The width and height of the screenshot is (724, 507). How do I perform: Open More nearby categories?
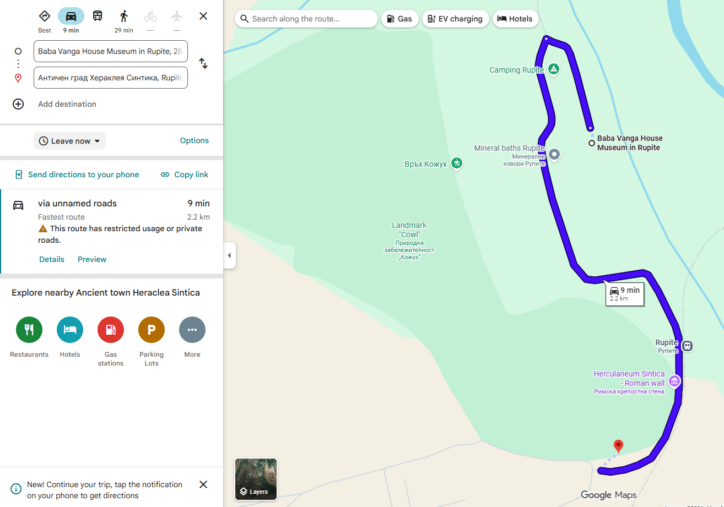tap(192, 330)
